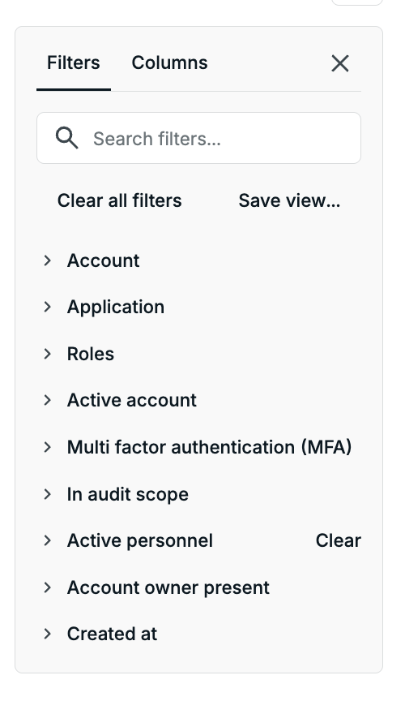Clear the Active personnel filter
The height and width of the screenshot is (714, 405).
pos(339,540)
